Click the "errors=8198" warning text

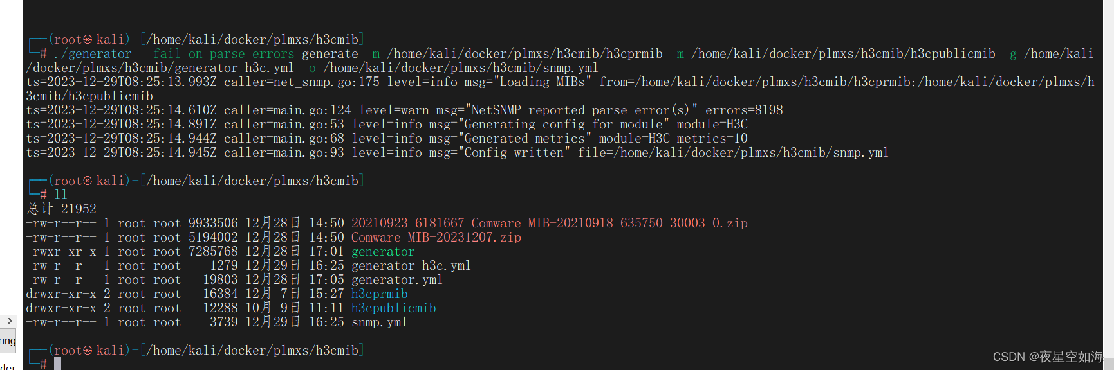click(x=744, y=110)
